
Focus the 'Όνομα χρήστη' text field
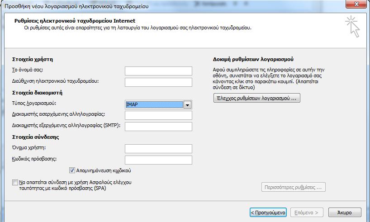158,149
